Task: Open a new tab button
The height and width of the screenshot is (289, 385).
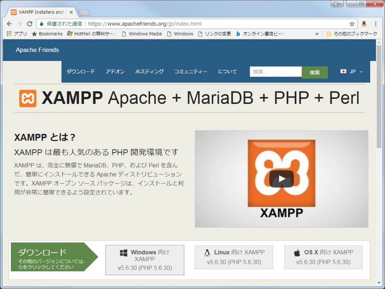Action: (85, 12)
